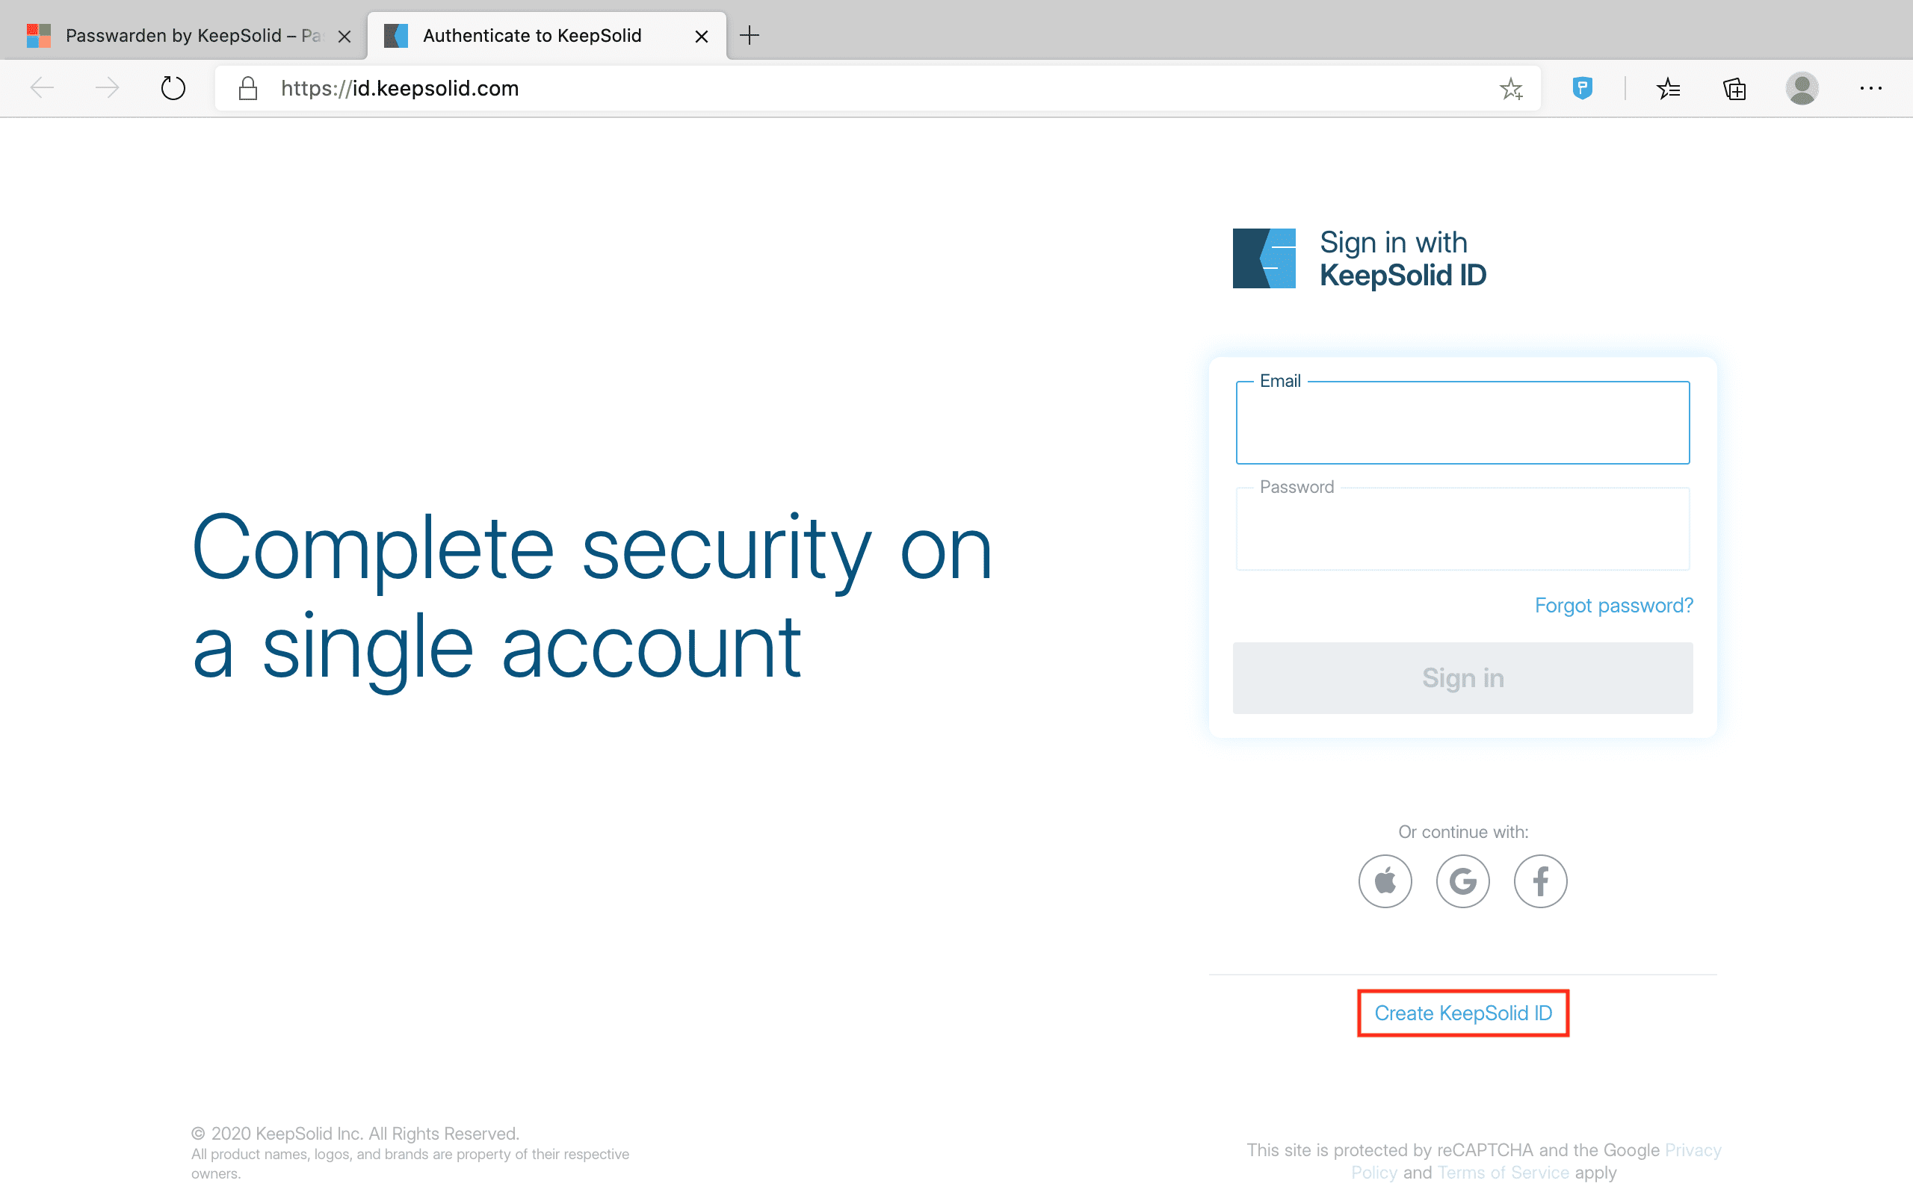Reload the page with refresh icon

pos(173,89)
